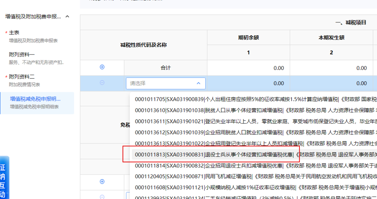Click the 期初余额 column header
Screen dimensions: 377x199
point(249,37)
